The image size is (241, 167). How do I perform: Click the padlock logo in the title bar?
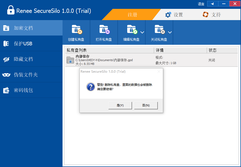click(x=11, y=10)
